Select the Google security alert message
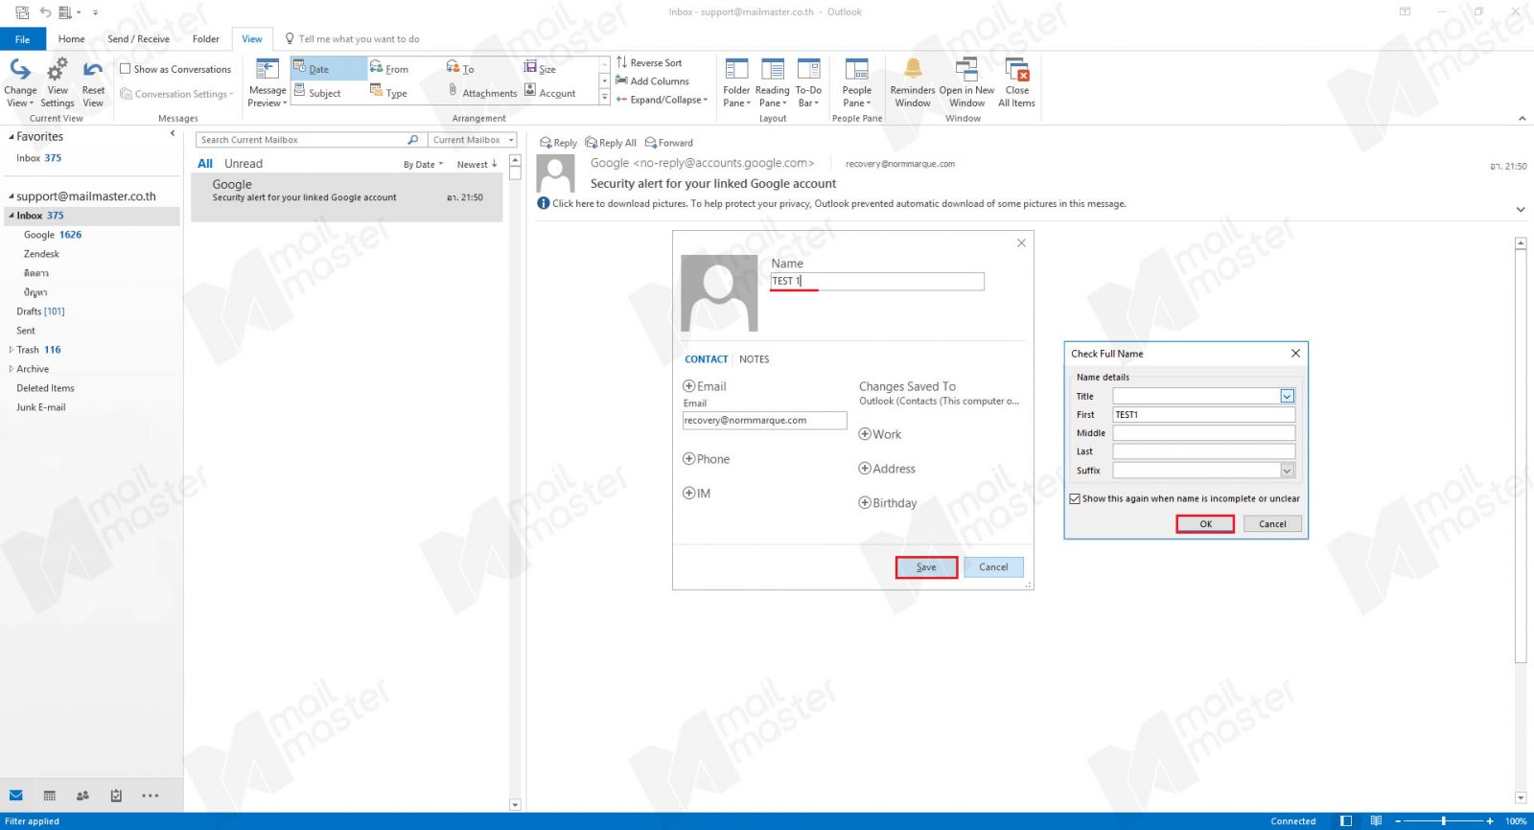Image resolution: width=1534 pixels, height=830 pixels. click(347, 197)
